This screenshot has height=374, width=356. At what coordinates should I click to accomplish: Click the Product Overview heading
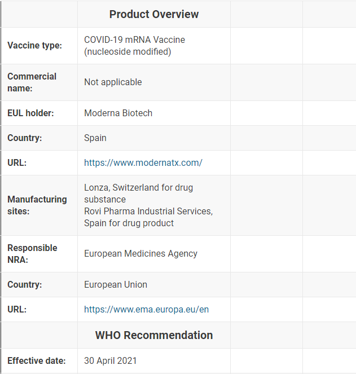click(154, 14)
